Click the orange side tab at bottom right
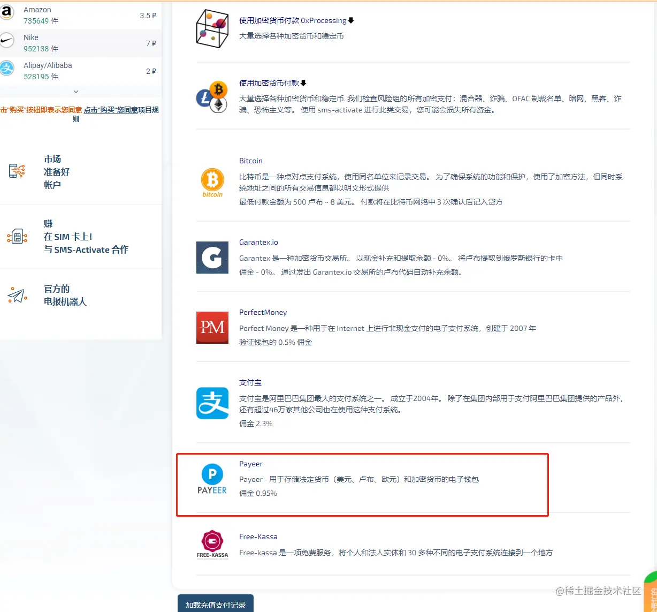The height and width of the screenshot is (612, 657). click(651, 592)
